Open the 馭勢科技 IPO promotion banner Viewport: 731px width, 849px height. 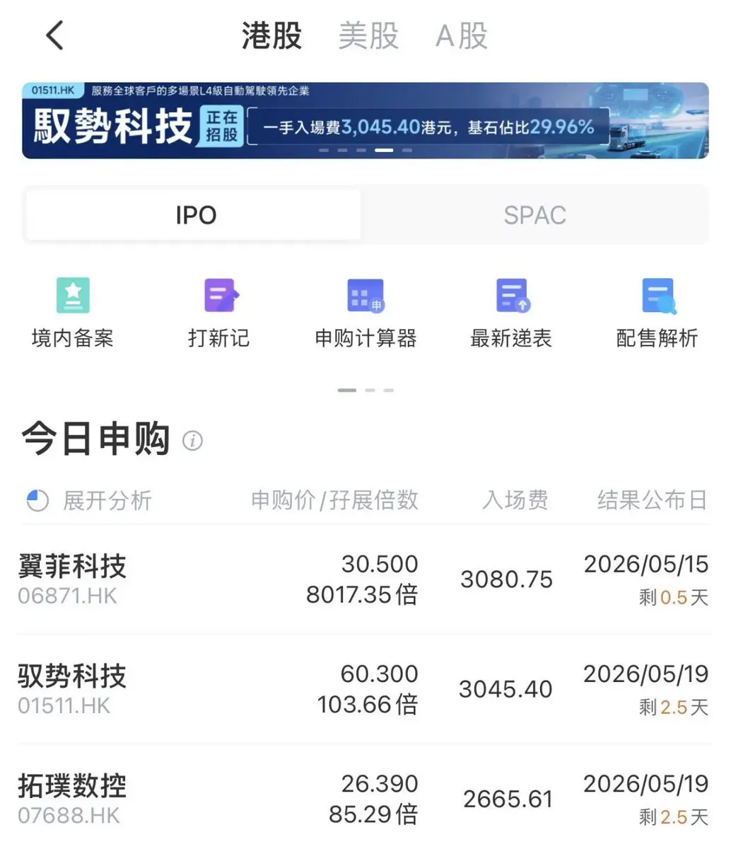[x=365, y=120]
